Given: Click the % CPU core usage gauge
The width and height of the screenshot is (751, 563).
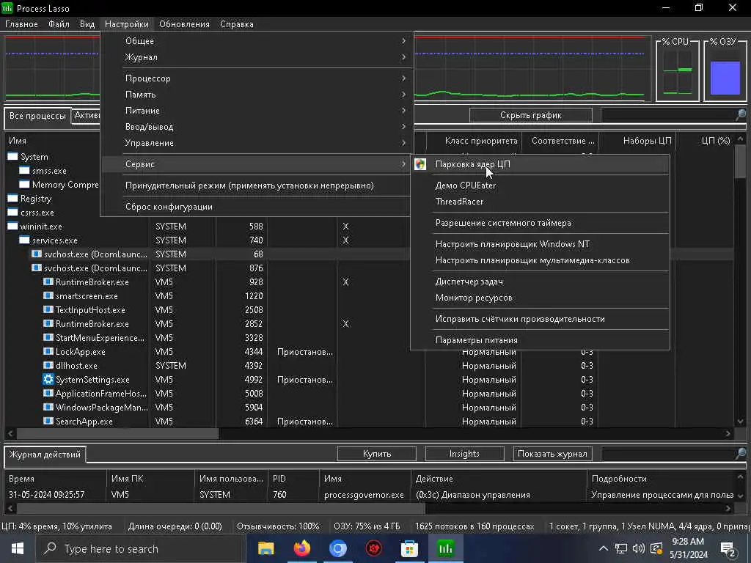Looking at the screenshot, I should coord(677,73).
